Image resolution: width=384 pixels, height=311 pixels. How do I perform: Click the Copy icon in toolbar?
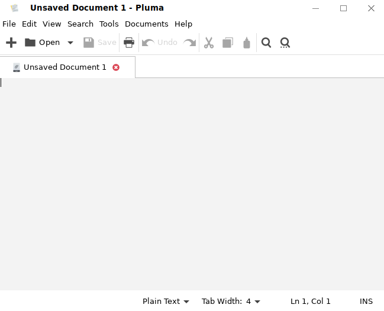(x=227, y=43)
